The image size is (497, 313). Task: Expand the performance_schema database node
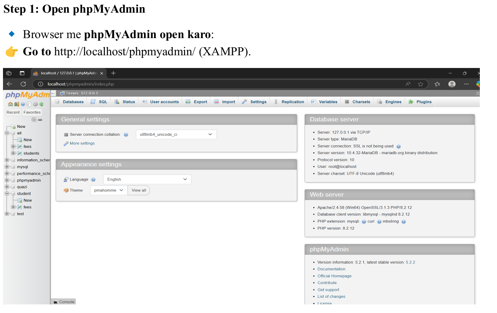[7, 173]
